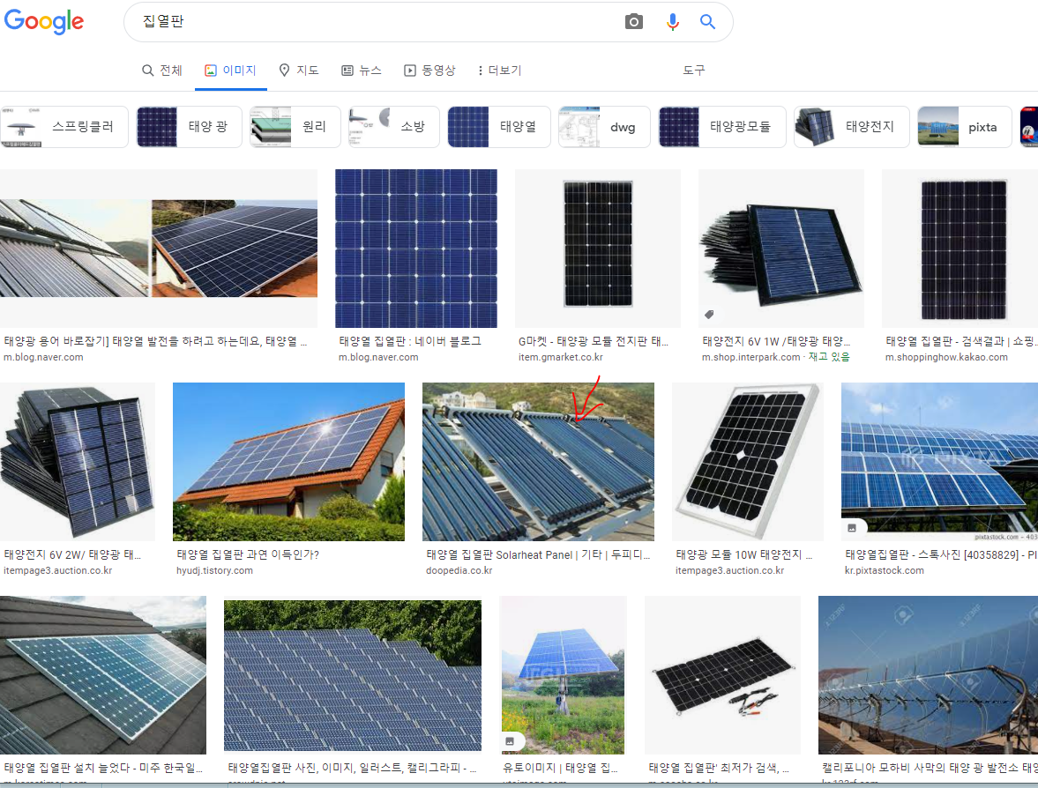Open the 최저가 검색 flexible panel image

[x=723, y=675]
